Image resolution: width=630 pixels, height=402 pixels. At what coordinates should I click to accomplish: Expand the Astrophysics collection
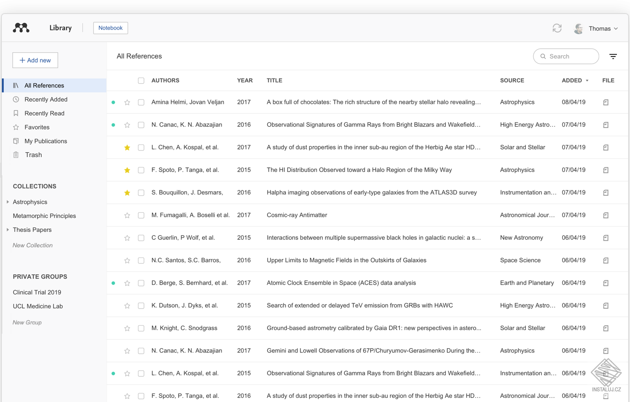click(7, 202)
